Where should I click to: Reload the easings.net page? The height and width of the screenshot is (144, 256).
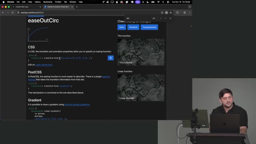pyautogui.click(x=12, y=12)
